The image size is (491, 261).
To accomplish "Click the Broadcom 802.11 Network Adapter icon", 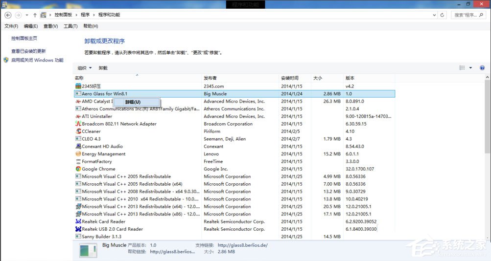I will point(78,124).
